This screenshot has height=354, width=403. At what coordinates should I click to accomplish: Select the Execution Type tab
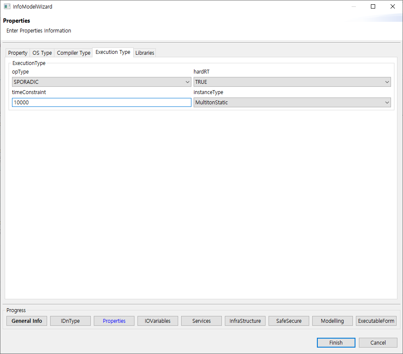click(112, 52)
